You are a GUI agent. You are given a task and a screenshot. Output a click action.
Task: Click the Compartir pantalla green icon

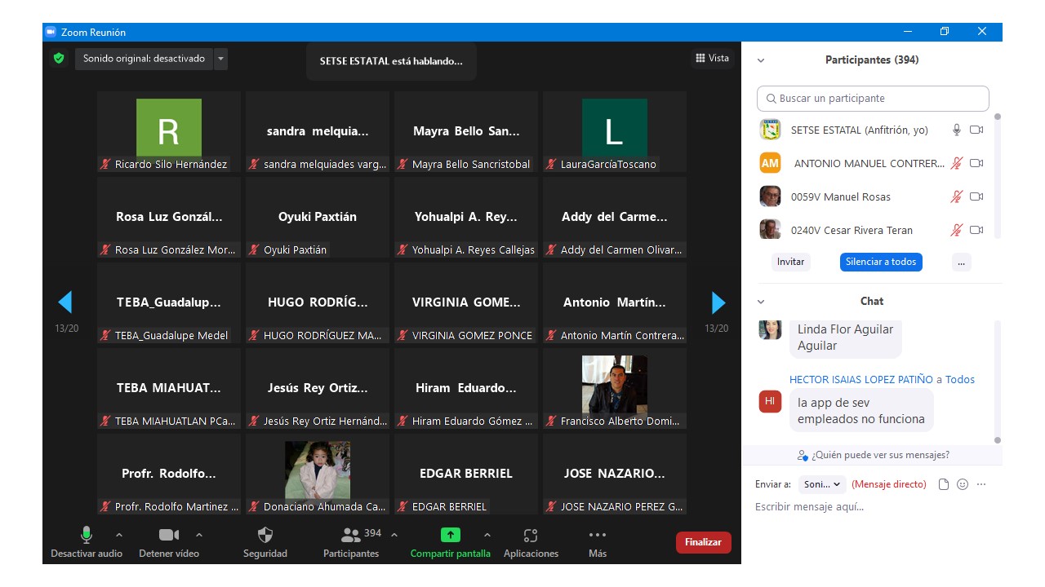click(x=450, y=536)
